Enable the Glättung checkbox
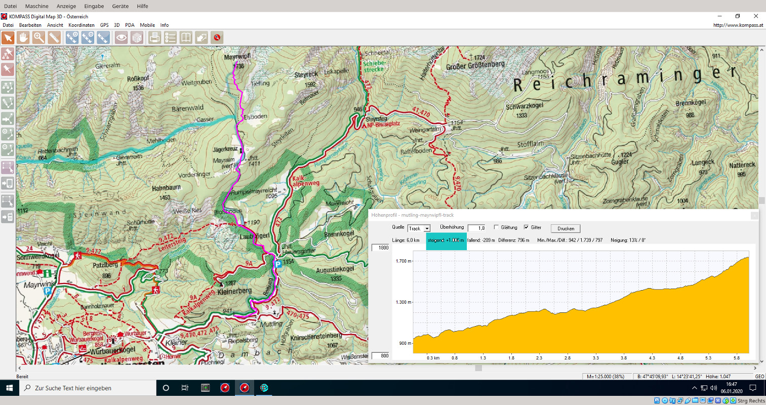 (x=496, y=227)
